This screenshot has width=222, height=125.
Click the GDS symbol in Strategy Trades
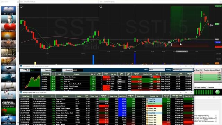(x=77, y=99)
